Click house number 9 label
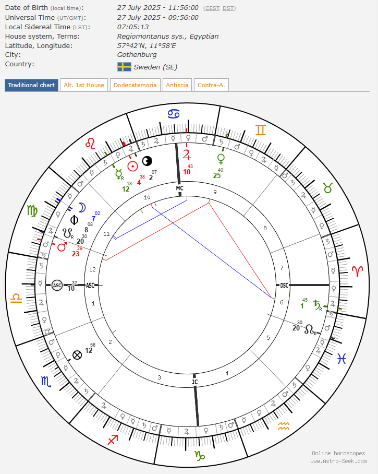 click(x=215, y=192)
